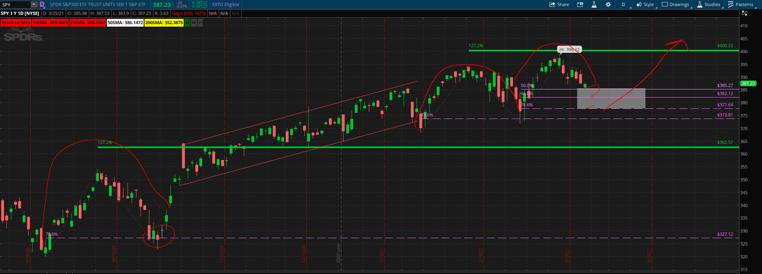
Task: Open the Style menu
Action: (646, 4)
